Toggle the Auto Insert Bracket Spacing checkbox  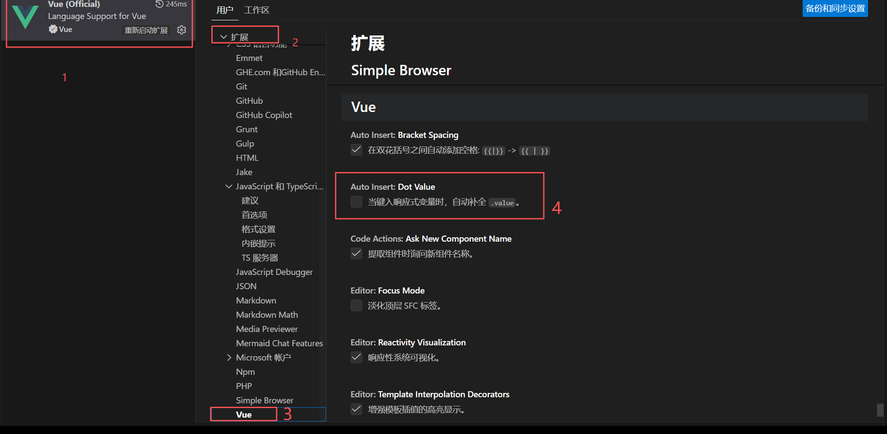pyautogui.click(x=356, y=150)
